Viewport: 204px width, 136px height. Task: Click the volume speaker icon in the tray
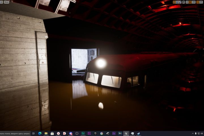pos(202,133)
